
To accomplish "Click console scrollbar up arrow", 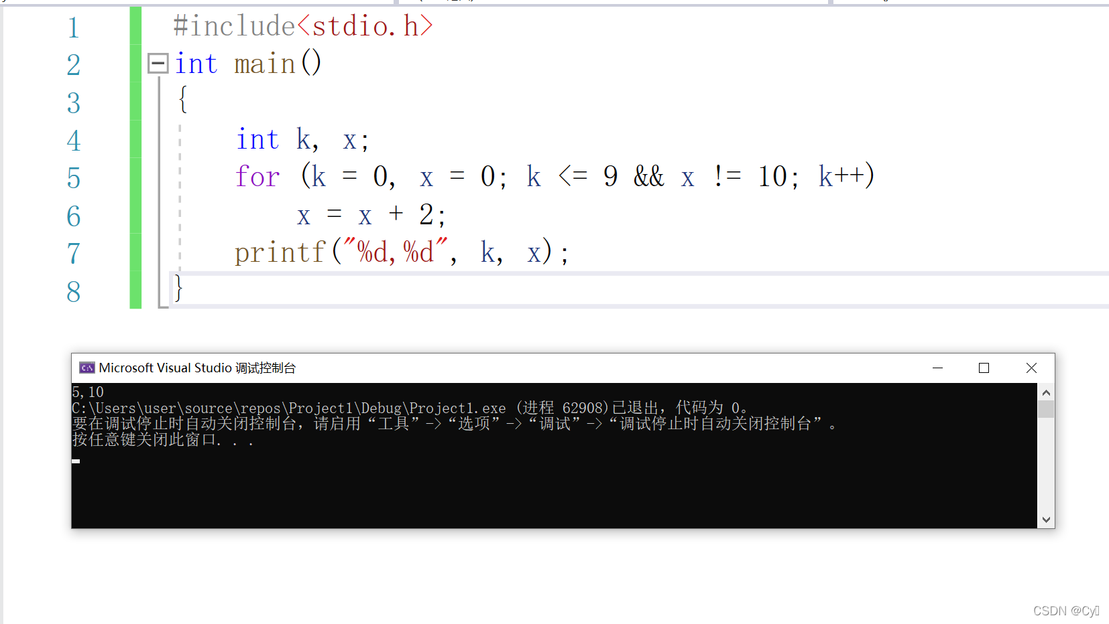I will tap(1046, 392).
